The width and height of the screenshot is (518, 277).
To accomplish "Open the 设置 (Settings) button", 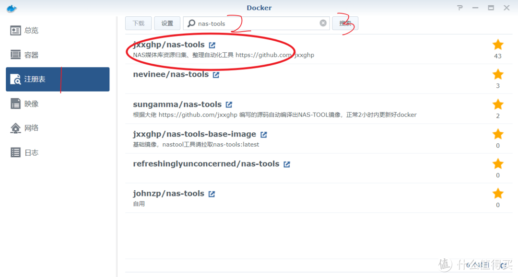I will [x=167, y=23].
